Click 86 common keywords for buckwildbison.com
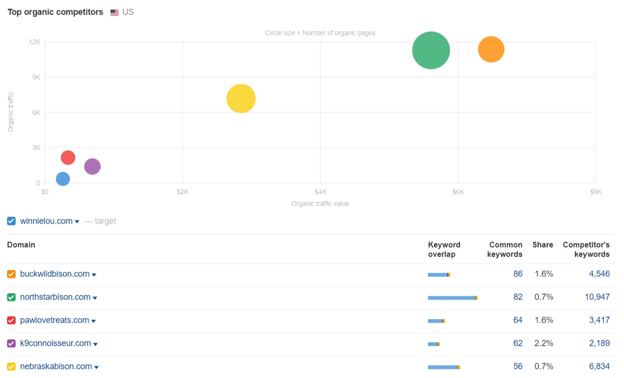This screenshot has width=624, height=378. click(x=518, y=274)
